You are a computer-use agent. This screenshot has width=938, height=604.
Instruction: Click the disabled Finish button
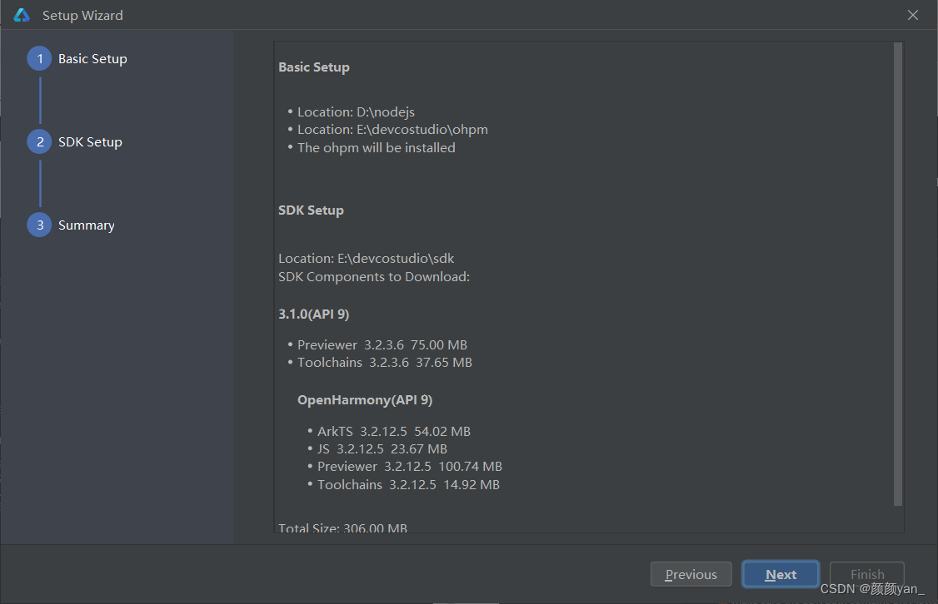click(x=867, y=574)
